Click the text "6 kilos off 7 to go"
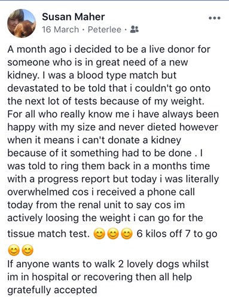This screenshot has width=229, height=299. point(177,234)
